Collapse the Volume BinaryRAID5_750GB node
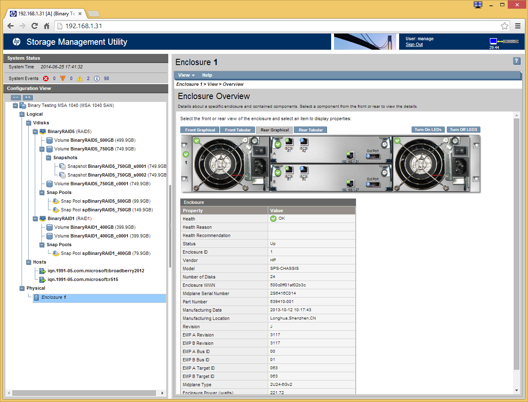Viewport: 528px width, 402px height. tap(42, 149)
